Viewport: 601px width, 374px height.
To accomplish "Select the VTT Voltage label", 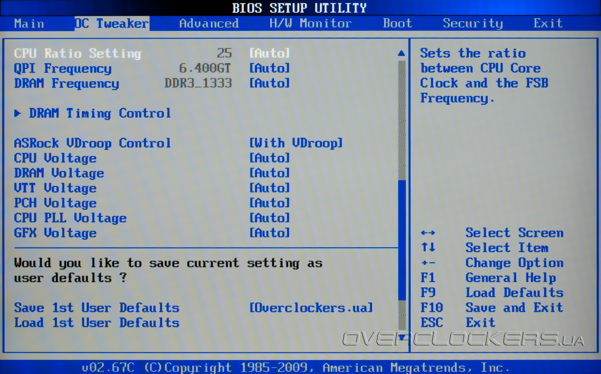I will click(x=55, y=188).
